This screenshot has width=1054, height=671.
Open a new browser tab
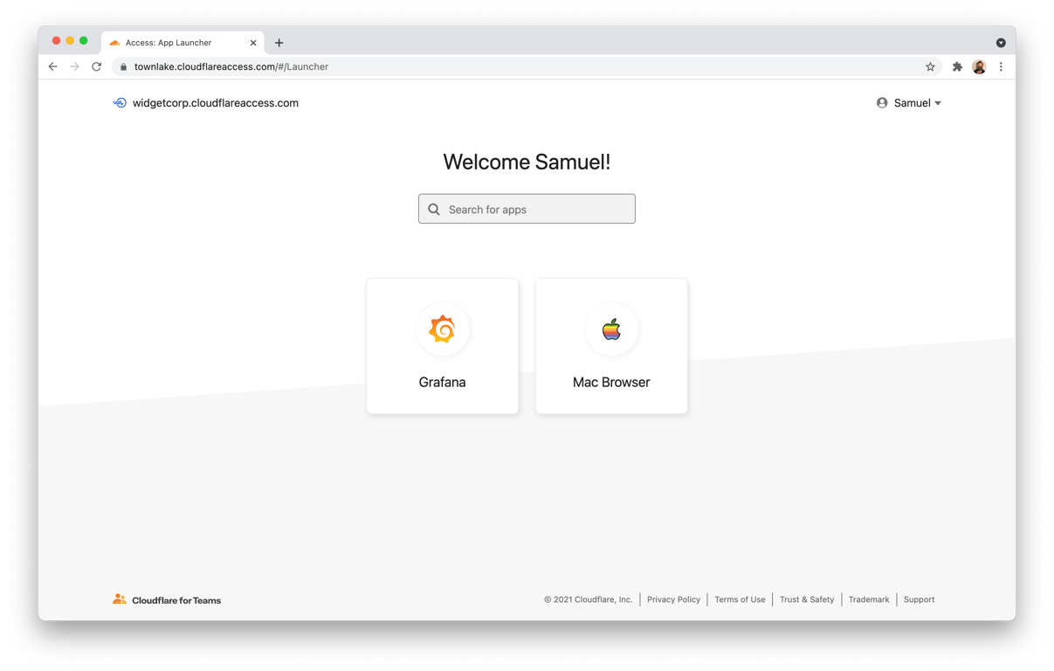(x=279, y=42)
